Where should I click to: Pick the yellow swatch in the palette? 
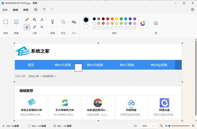[117, 19]
